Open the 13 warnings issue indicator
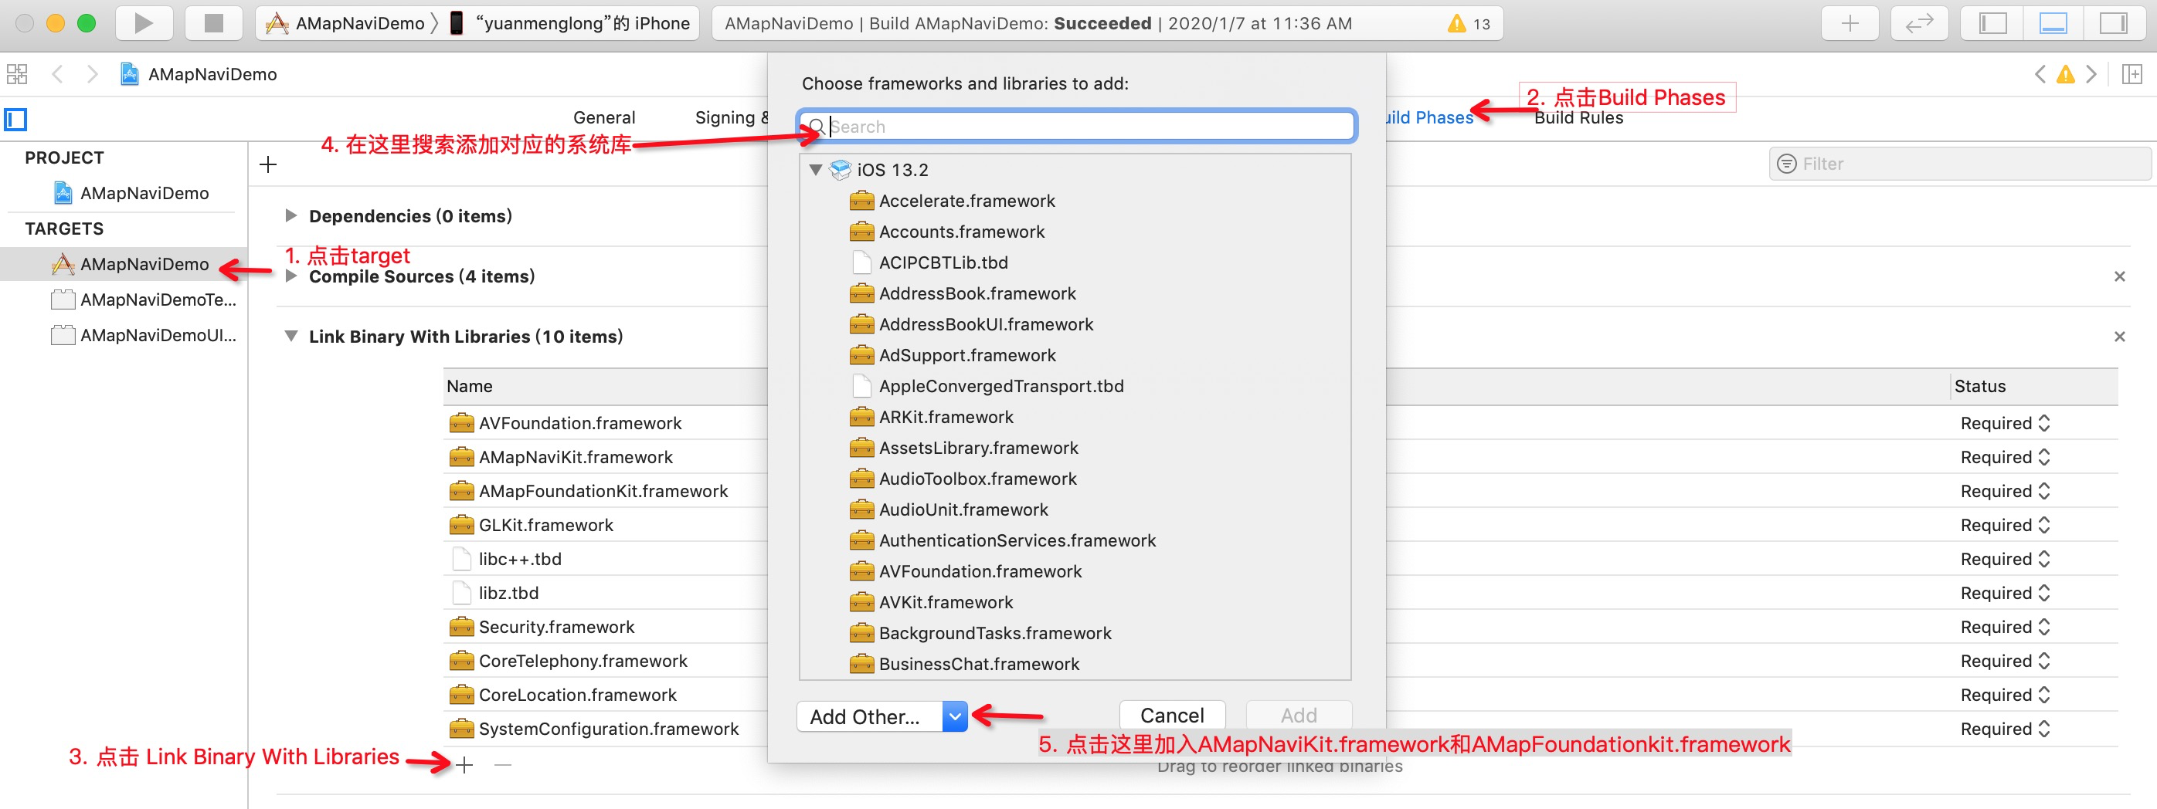This screenshot has height=809, width=2157. [1469, 23]
